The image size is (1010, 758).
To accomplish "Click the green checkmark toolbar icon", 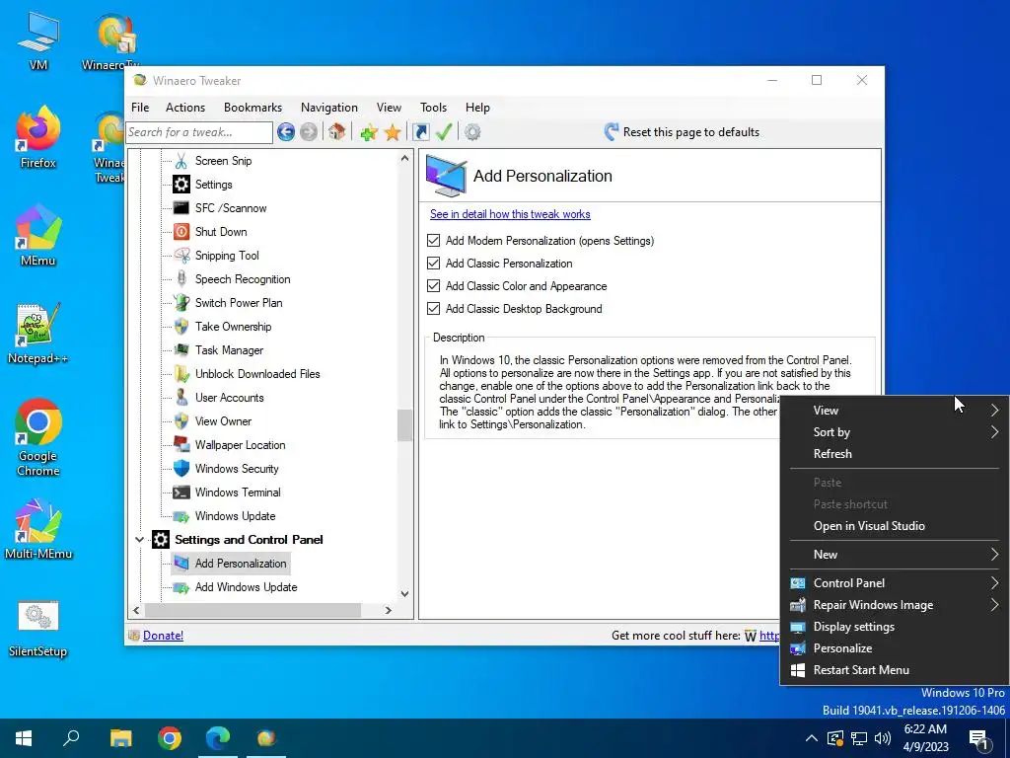I will 444,132.
